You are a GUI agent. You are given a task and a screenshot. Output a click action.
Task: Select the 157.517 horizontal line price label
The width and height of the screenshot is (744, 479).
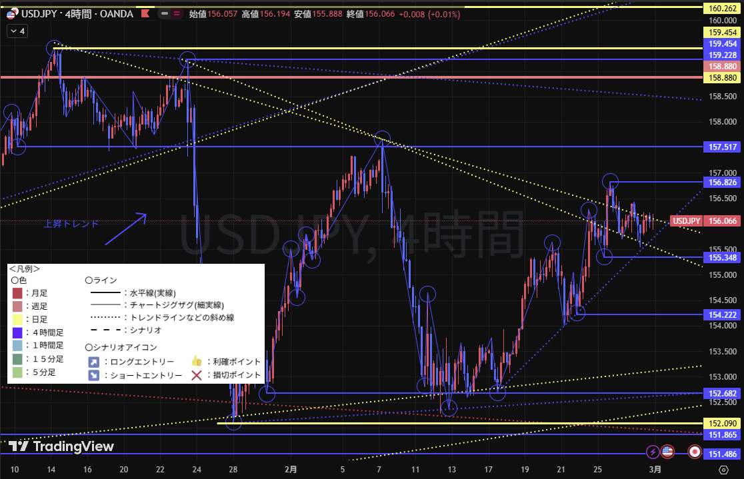click(723, 147)
